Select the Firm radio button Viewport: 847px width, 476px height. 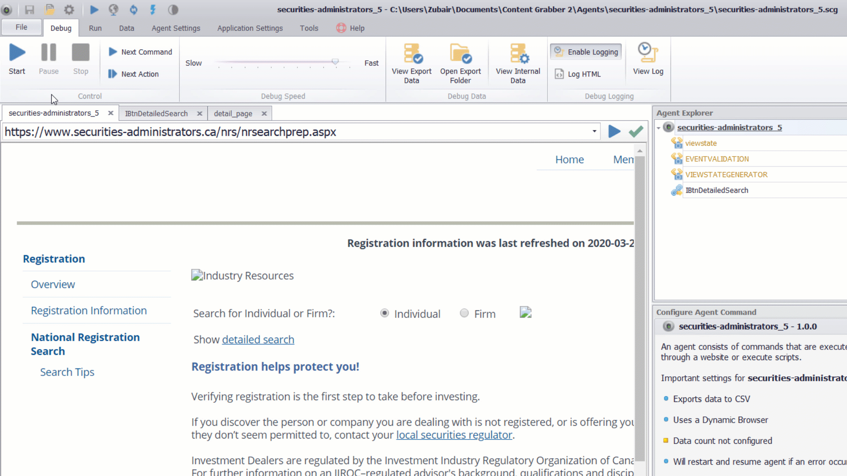(464, 313)
